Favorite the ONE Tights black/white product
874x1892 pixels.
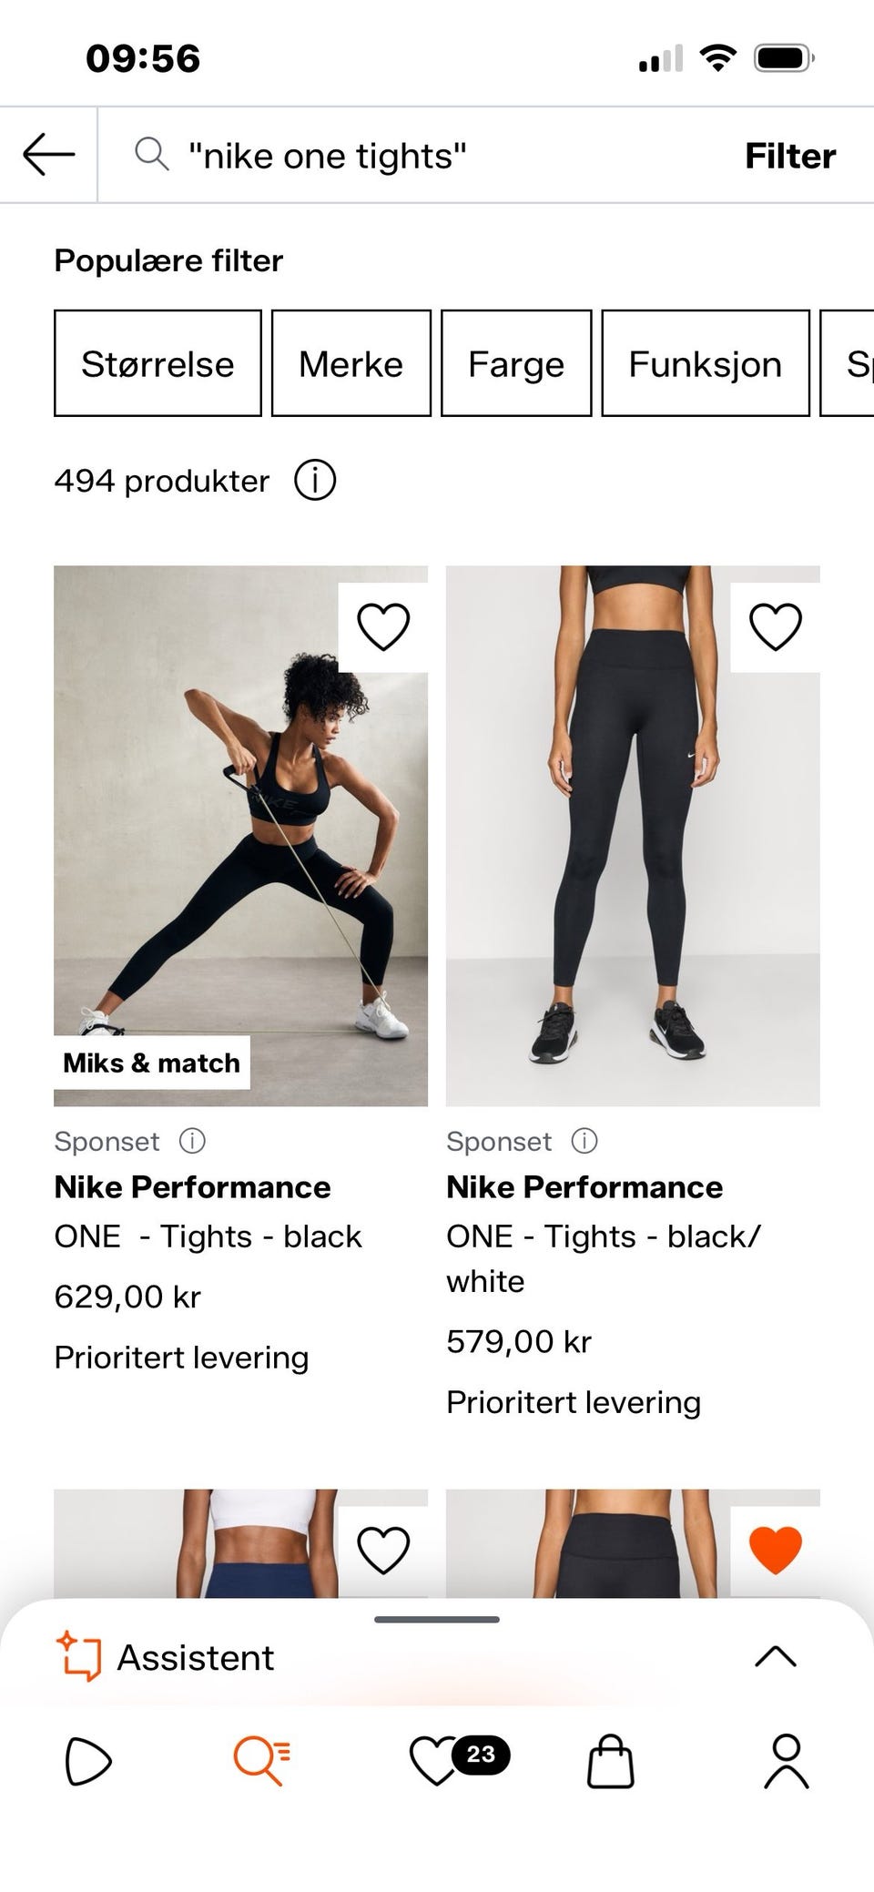coord(775,627)
